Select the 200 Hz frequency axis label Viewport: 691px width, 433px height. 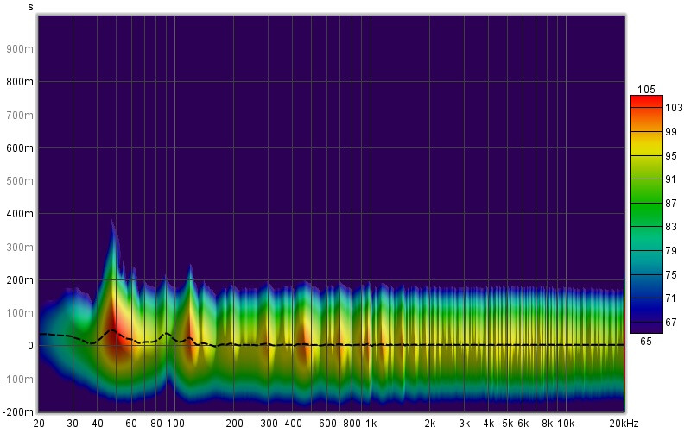click(x=234, y=424)
